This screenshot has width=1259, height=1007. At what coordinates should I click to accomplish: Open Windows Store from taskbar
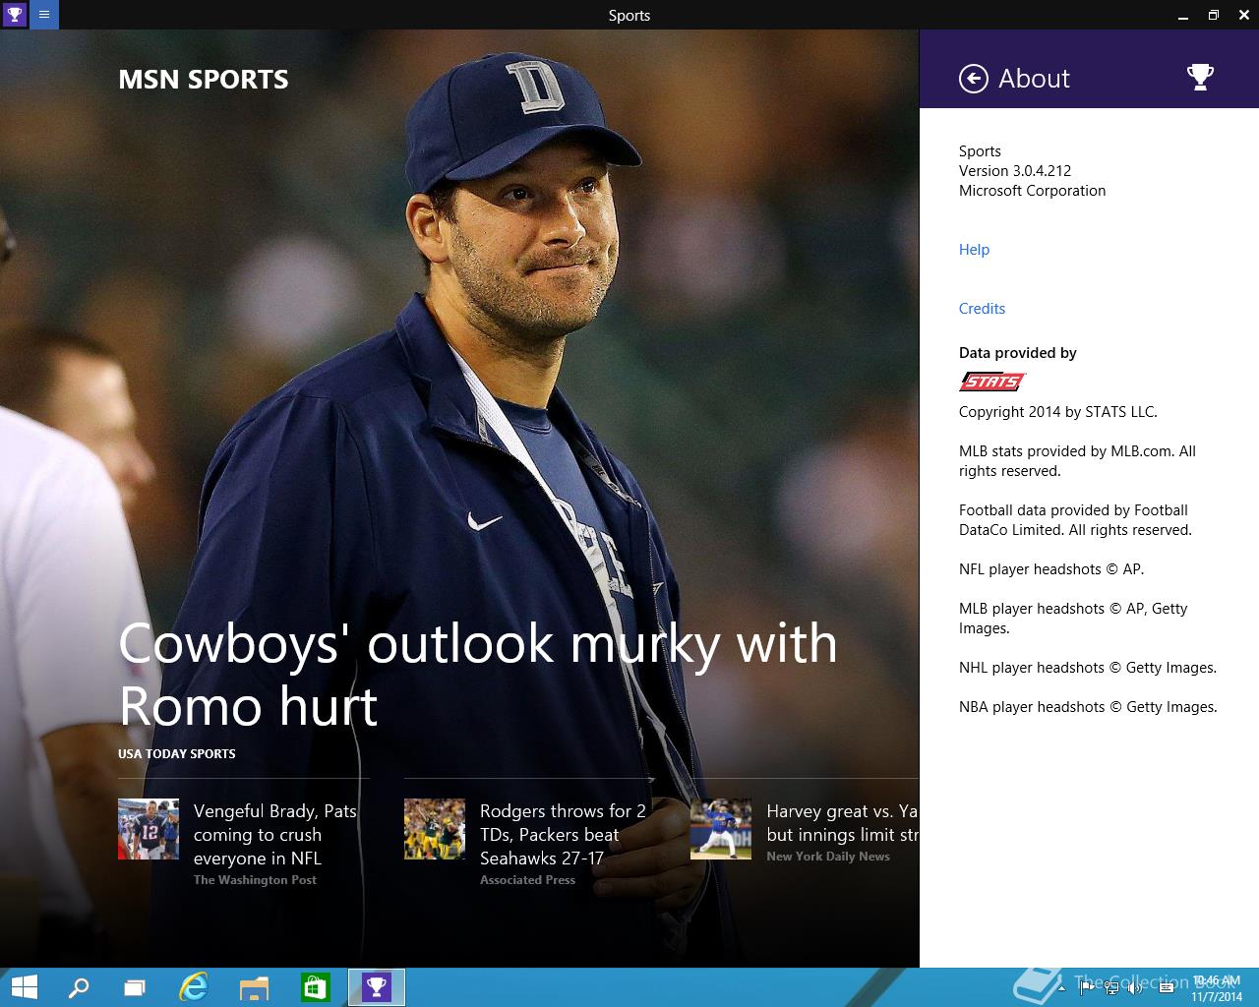tap(315, 987)
